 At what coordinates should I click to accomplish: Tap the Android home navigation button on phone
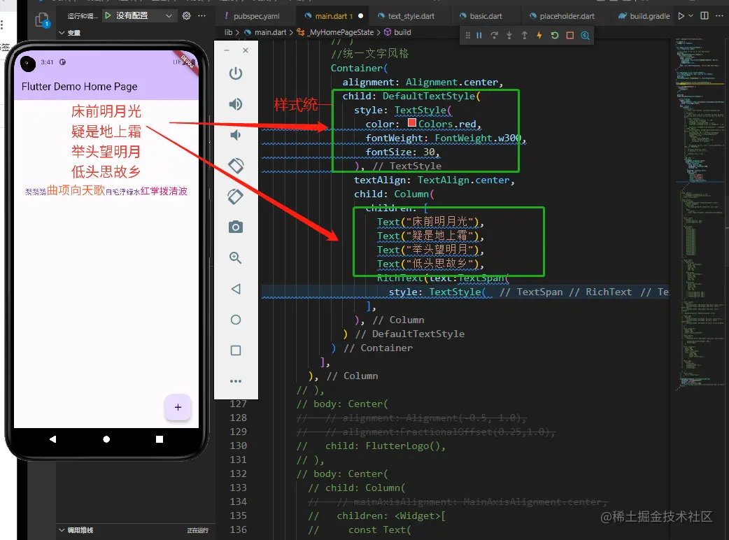tap(106, 439)
